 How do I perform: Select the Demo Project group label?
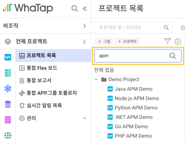tap(124, 79)
